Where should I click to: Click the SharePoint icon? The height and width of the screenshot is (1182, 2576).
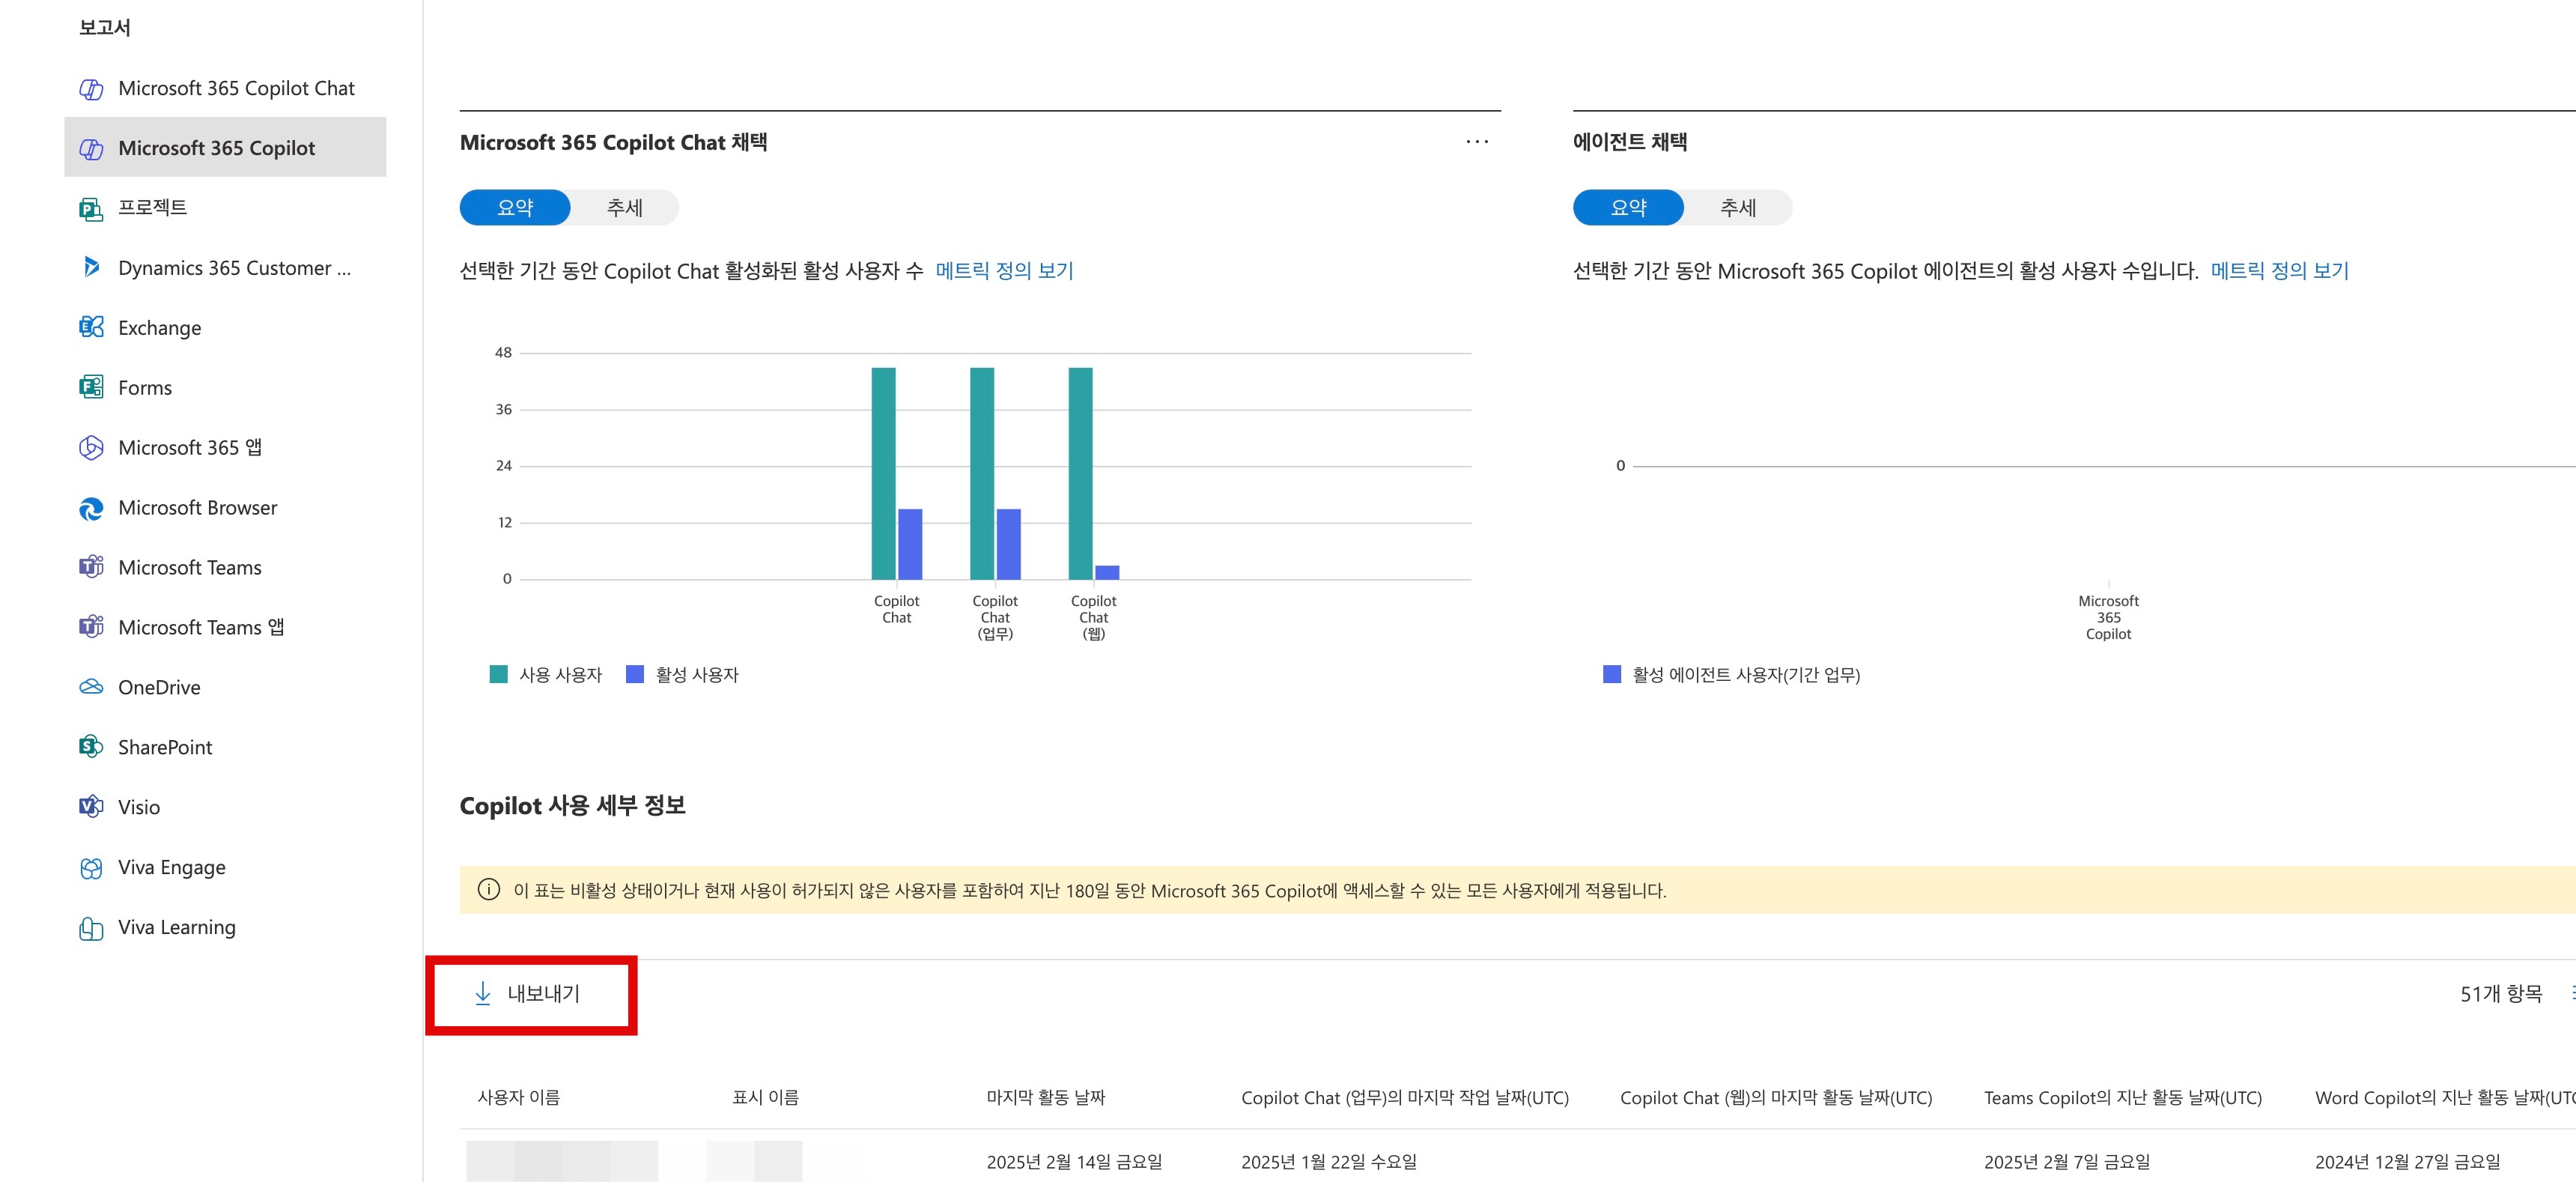pyautogui.click(x=91, y=748)
